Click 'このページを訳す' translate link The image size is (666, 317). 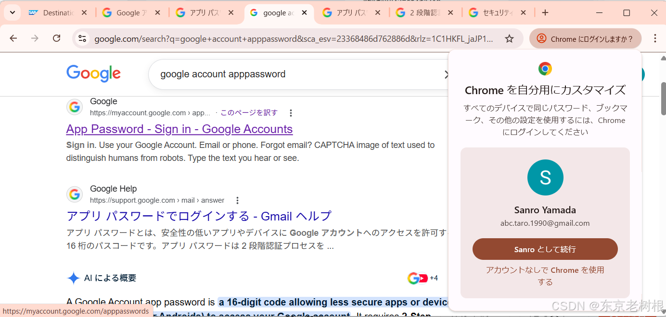(249, 113)
